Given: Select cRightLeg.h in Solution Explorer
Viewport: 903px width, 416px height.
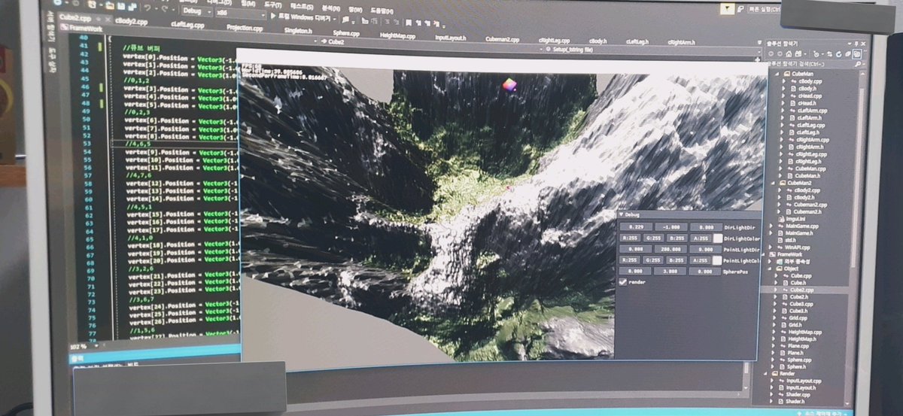Looking at the screenshot, I should (808, 161).
